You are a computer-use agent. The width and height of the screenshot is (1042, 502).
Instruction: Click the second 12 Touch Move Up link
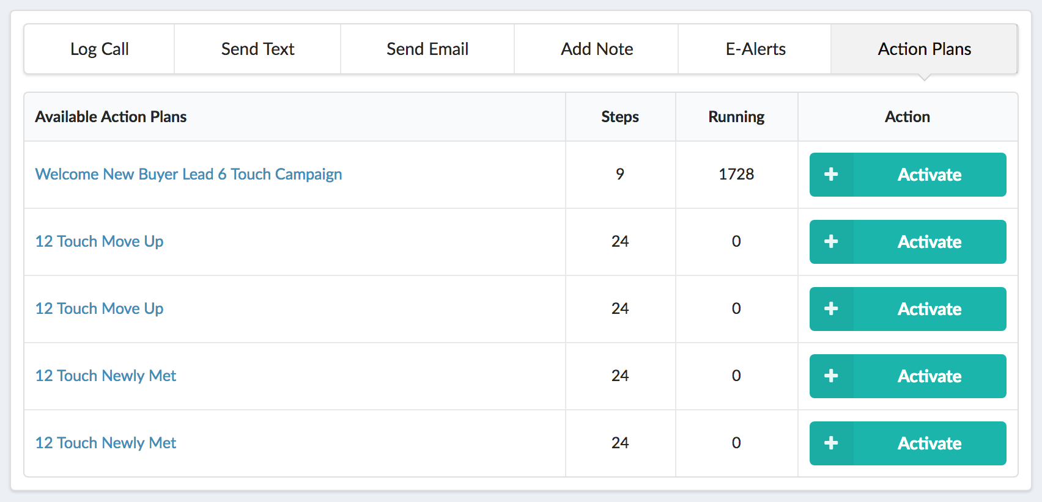pyautogui.click(x=99, y=309)
